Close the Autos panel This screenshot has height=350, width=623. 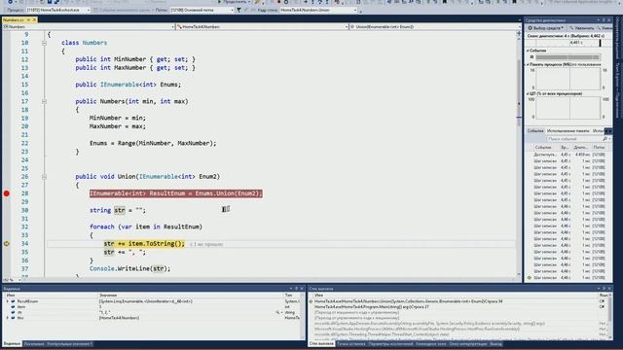302,289
